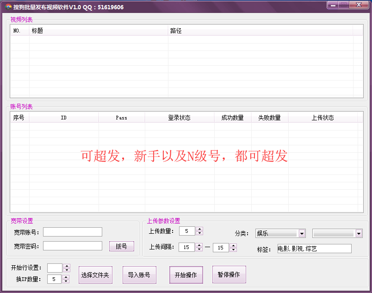Image resolution: width=372 pixels, height=293 pixels.
Task: Click the first 上传间隔 number field
Action: click(x=187, y=247)
